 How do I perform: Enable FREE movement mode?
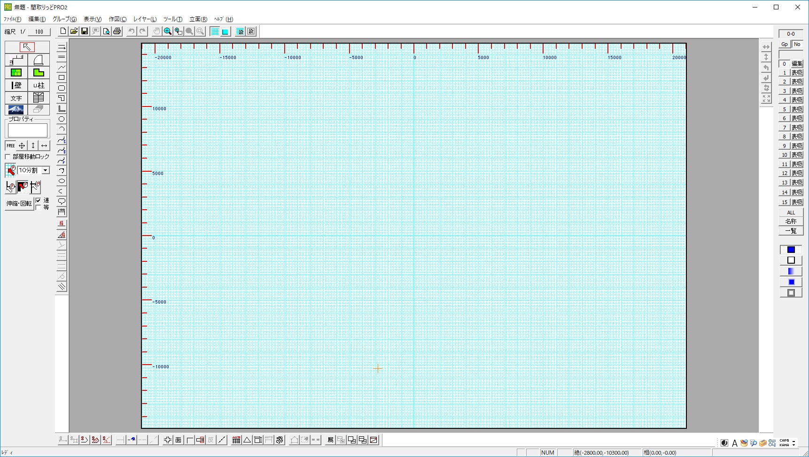[x=10, y=145]
